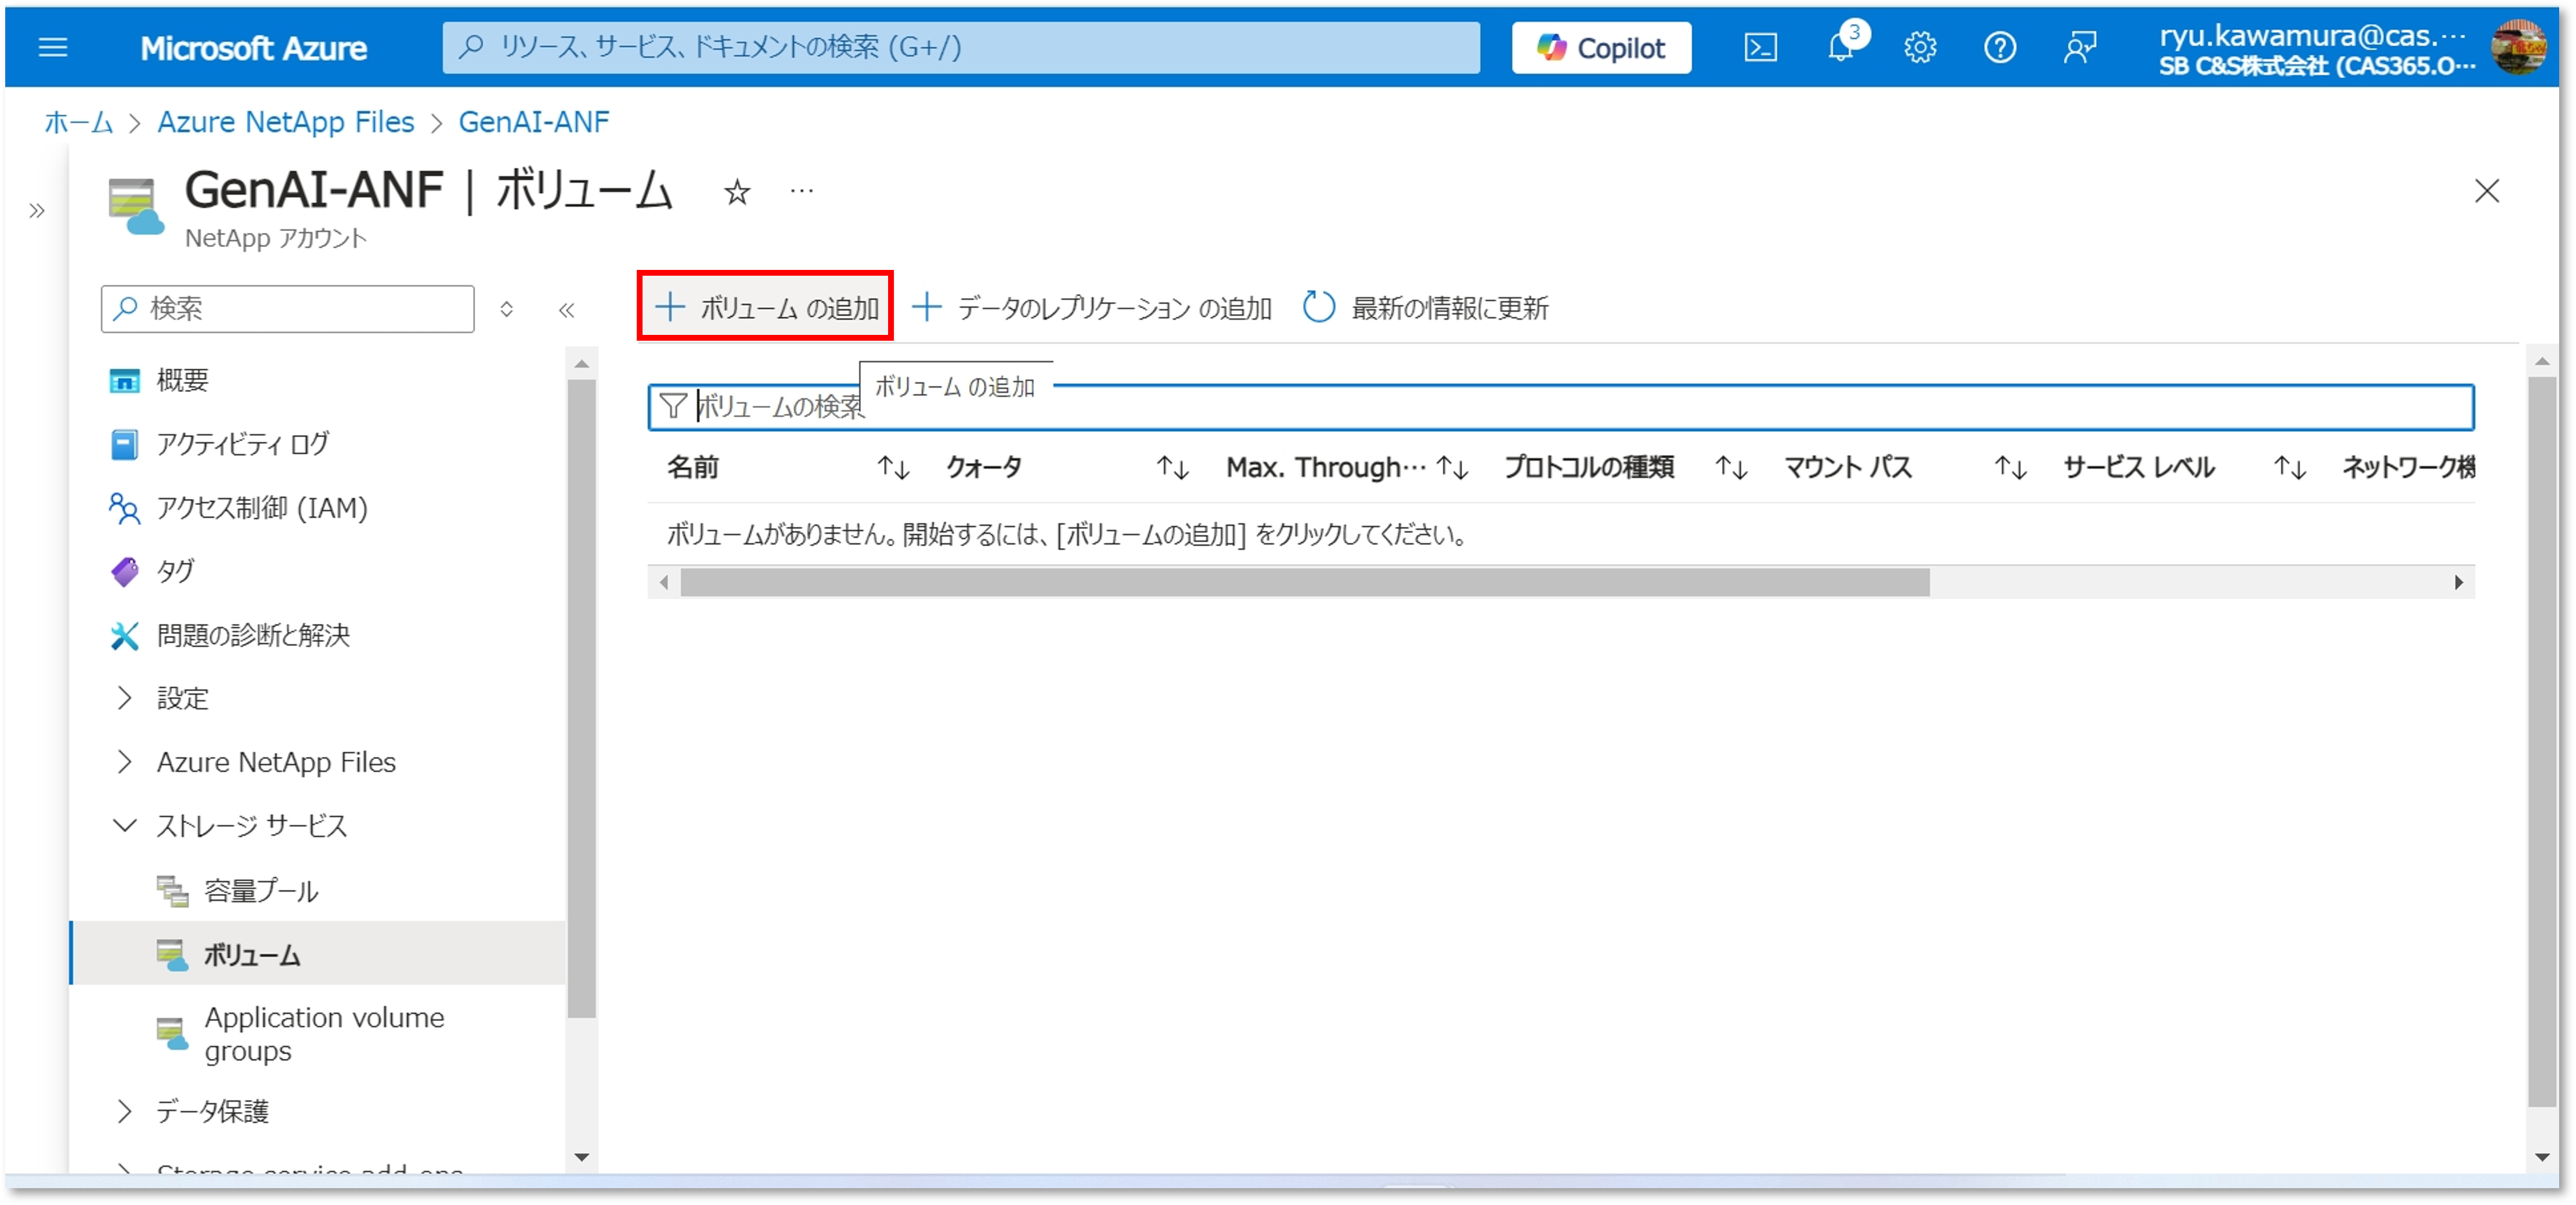Click the table scroll-left arrow
2576x1205 pixels.
[664, 582]
